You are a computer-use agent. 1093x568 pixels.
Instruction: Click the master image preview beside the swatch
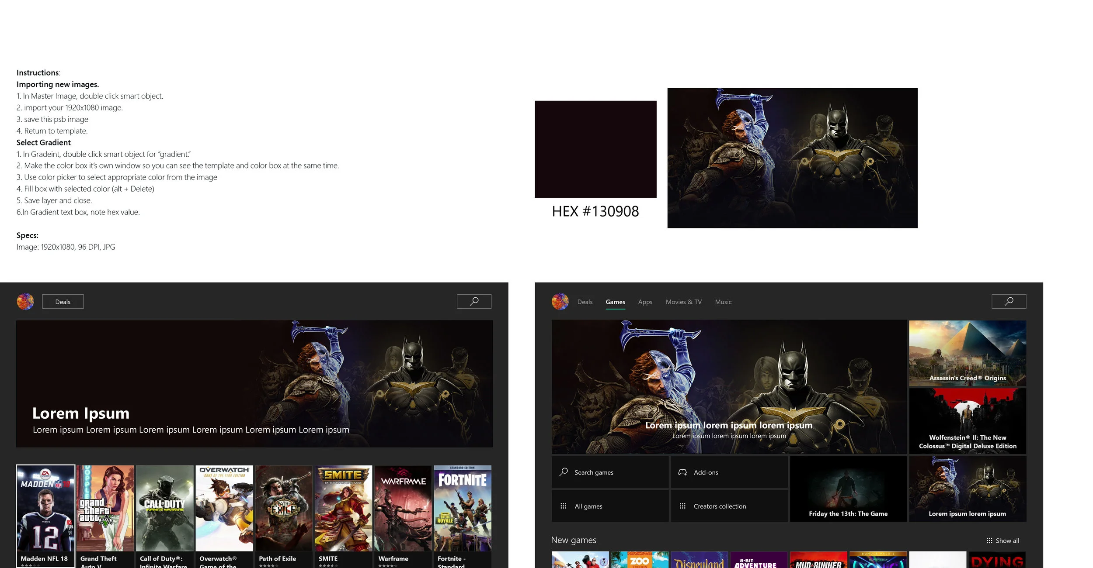792,158
